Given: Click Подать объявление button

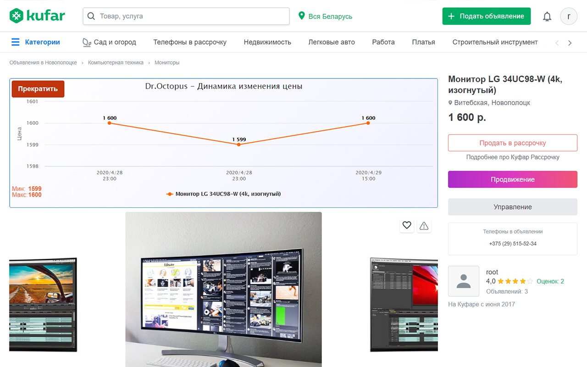Looking at the screenshot, I should tap(487, 16).
